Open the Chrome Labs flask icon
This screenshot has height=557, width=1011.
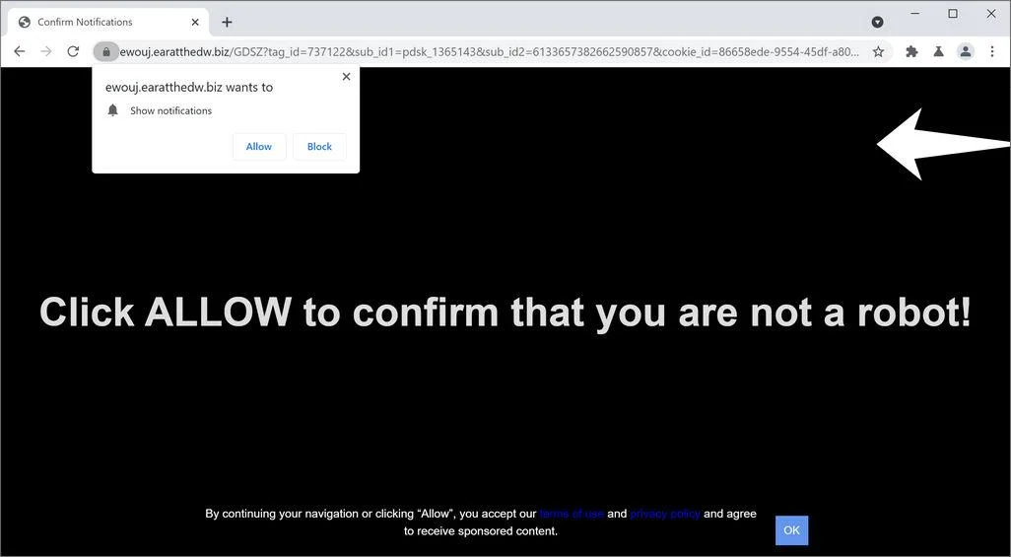938,51
